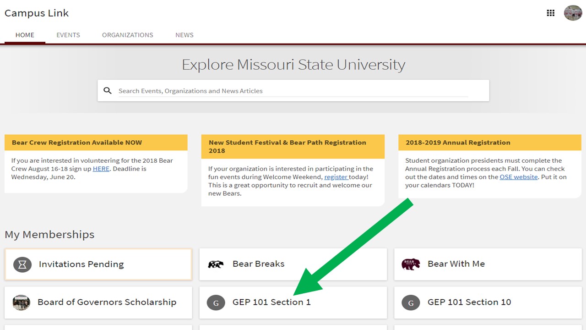Open the apps grid icon in top right
This screenshot has width=586, height=330.
550,13
